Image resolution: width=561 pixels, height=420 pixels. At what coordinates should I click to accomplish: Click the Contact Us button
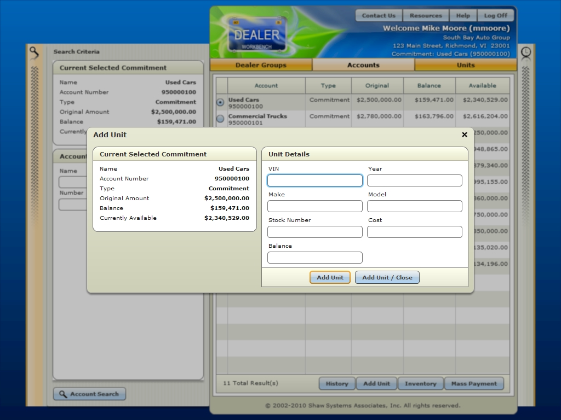(379, 16)
